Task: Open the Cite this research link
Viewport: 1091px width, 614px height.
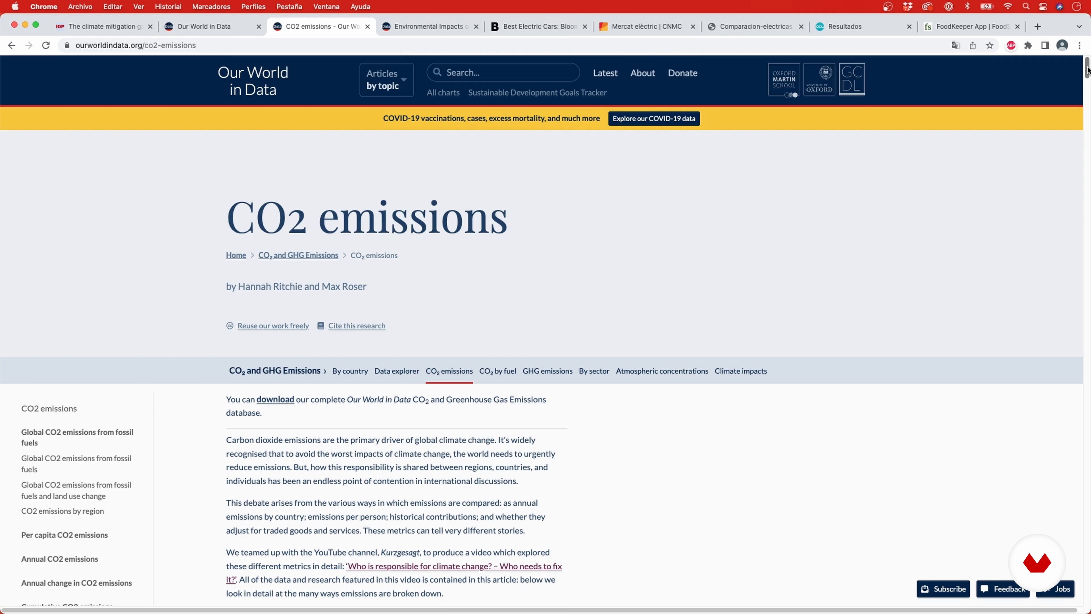Action: pyautogui.click(x=357, y=326)
